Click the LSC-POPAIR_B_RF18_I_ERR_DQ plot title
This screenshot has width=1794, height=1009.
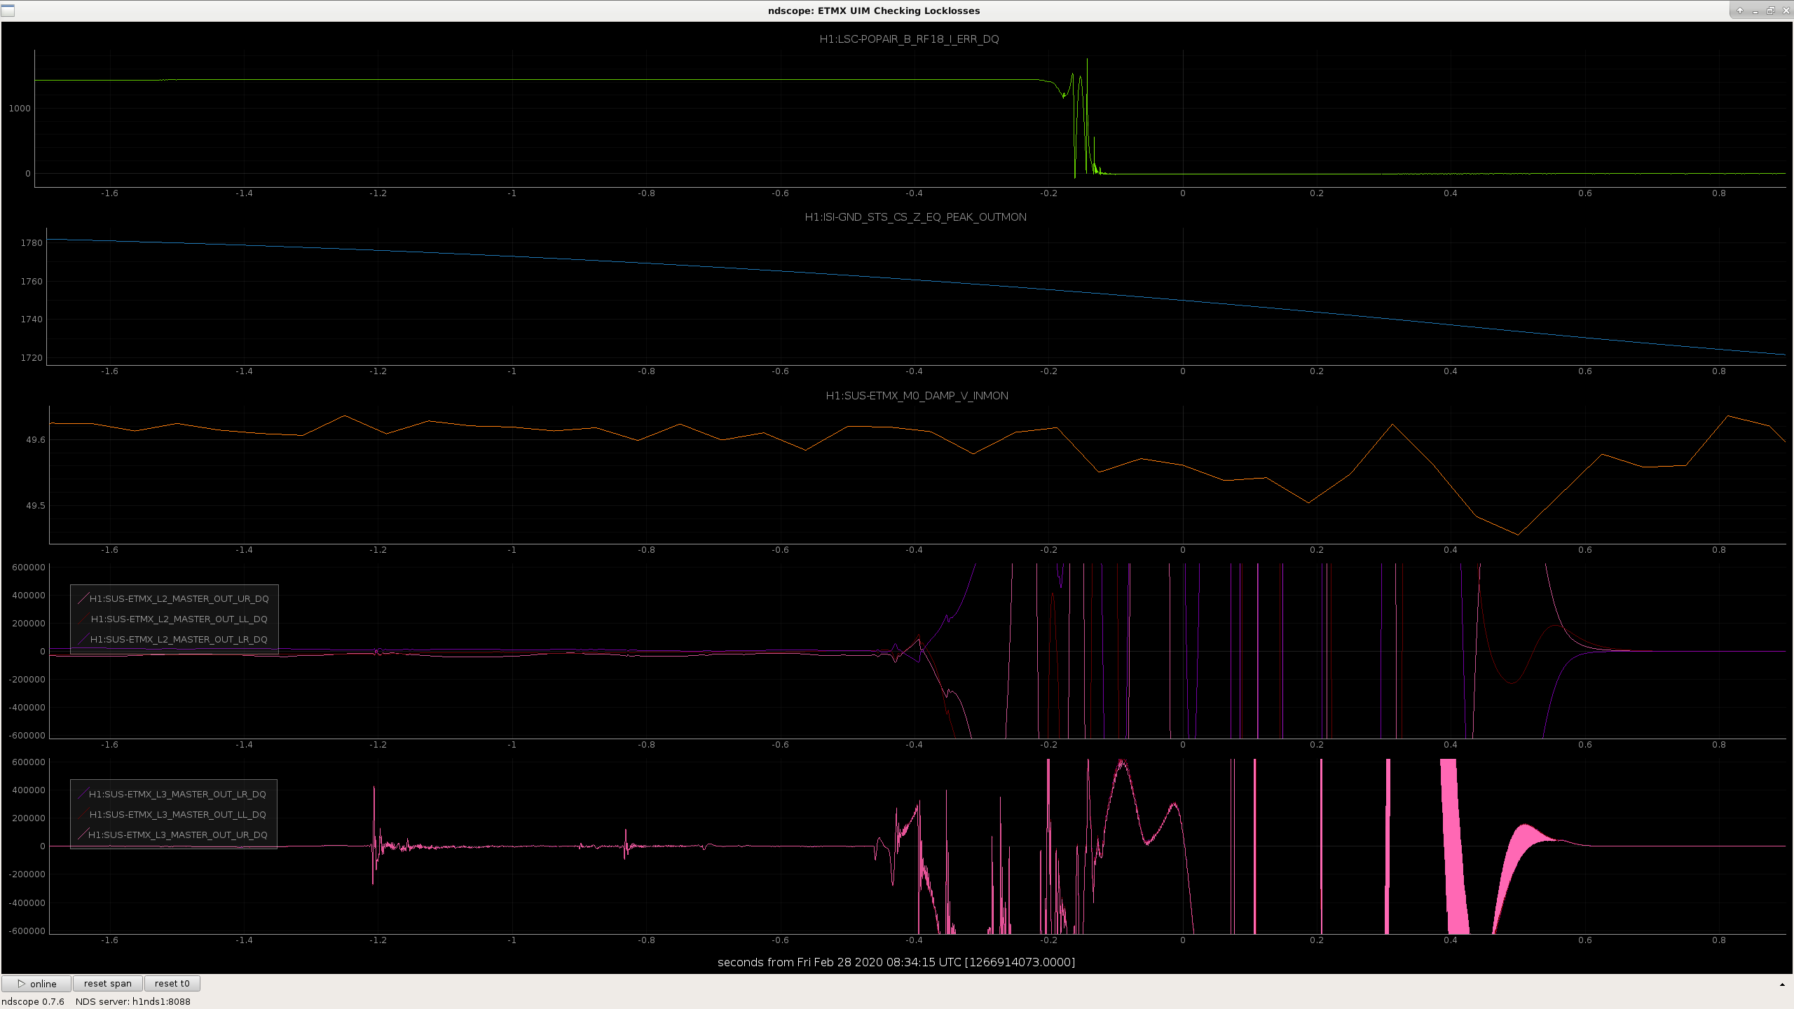click(909, 39)
